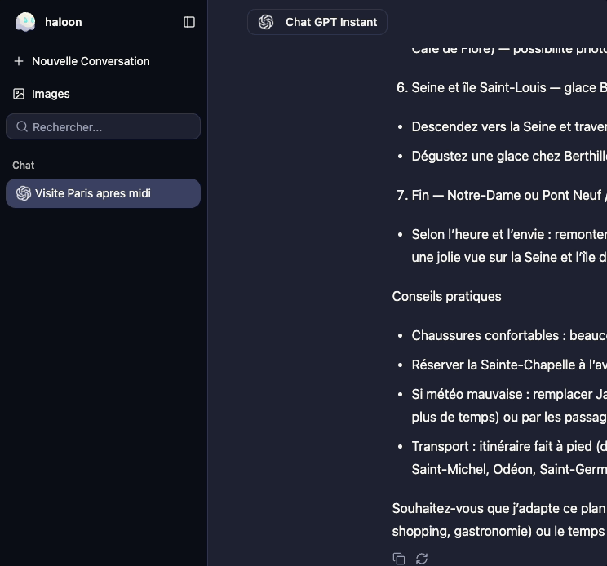Image resolution: width=607 pixels, height=566 pixels.
Task: Open the Images section
Action: click(x=51, y=94)
